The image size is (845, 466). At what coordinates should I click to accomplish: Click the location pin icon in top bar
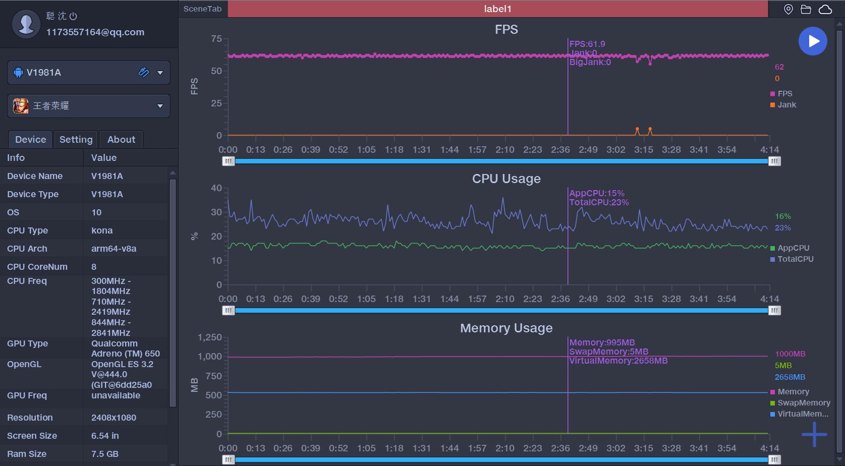[788, 9]
